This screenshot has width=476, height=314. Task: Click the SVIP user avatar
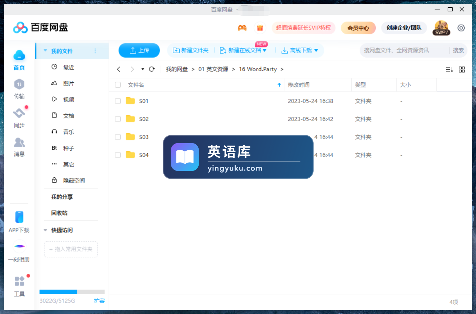tap(441, 28)
